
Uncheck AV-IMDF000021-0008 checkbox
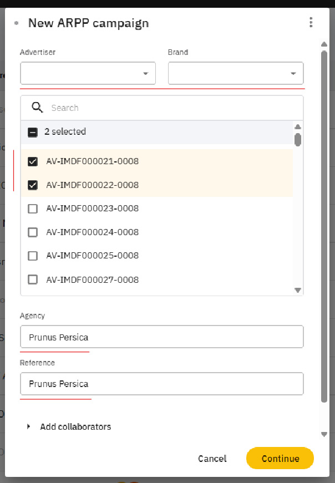point(33,161)
